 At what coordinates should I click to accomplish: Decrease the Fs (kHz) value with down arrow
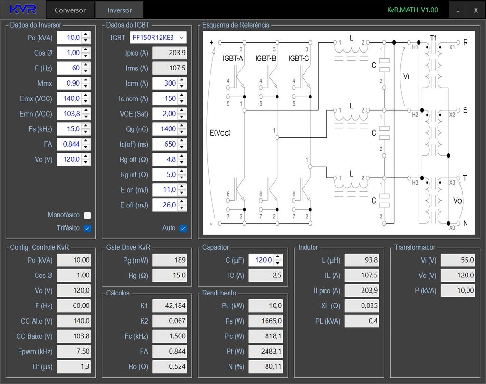(x=86, y=132)
